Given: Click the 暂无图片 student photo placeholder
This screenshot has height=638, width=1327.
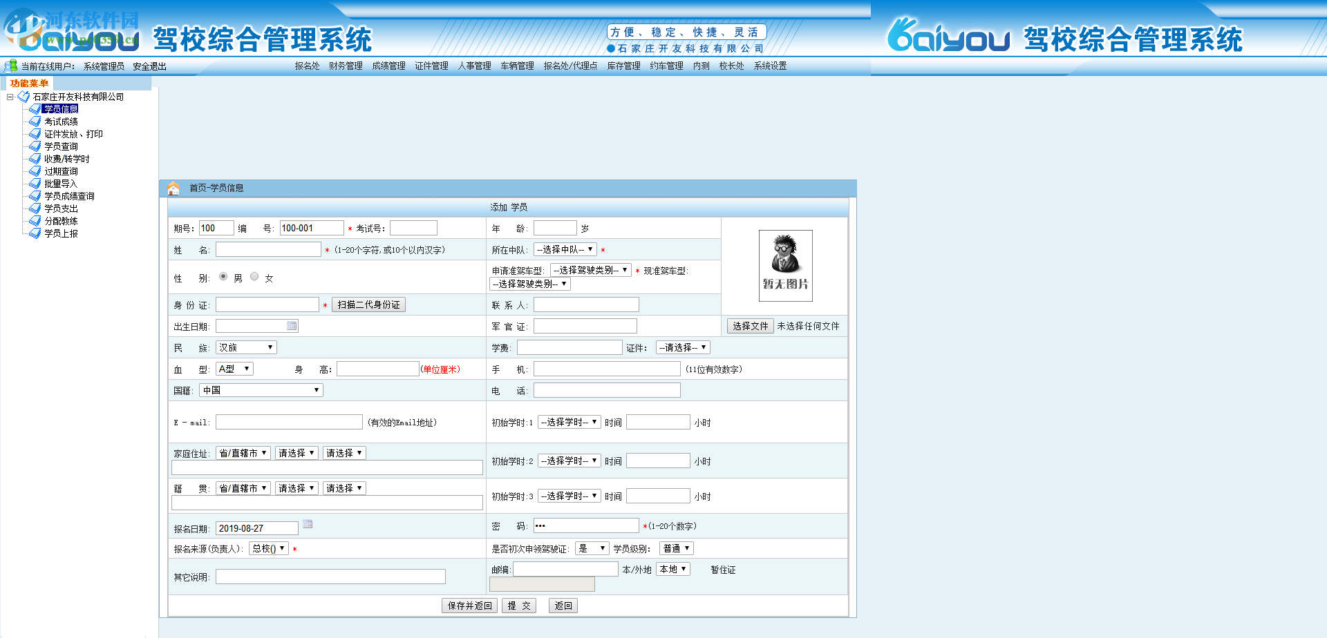Looking at the screenshot, I should click(786, 266).
